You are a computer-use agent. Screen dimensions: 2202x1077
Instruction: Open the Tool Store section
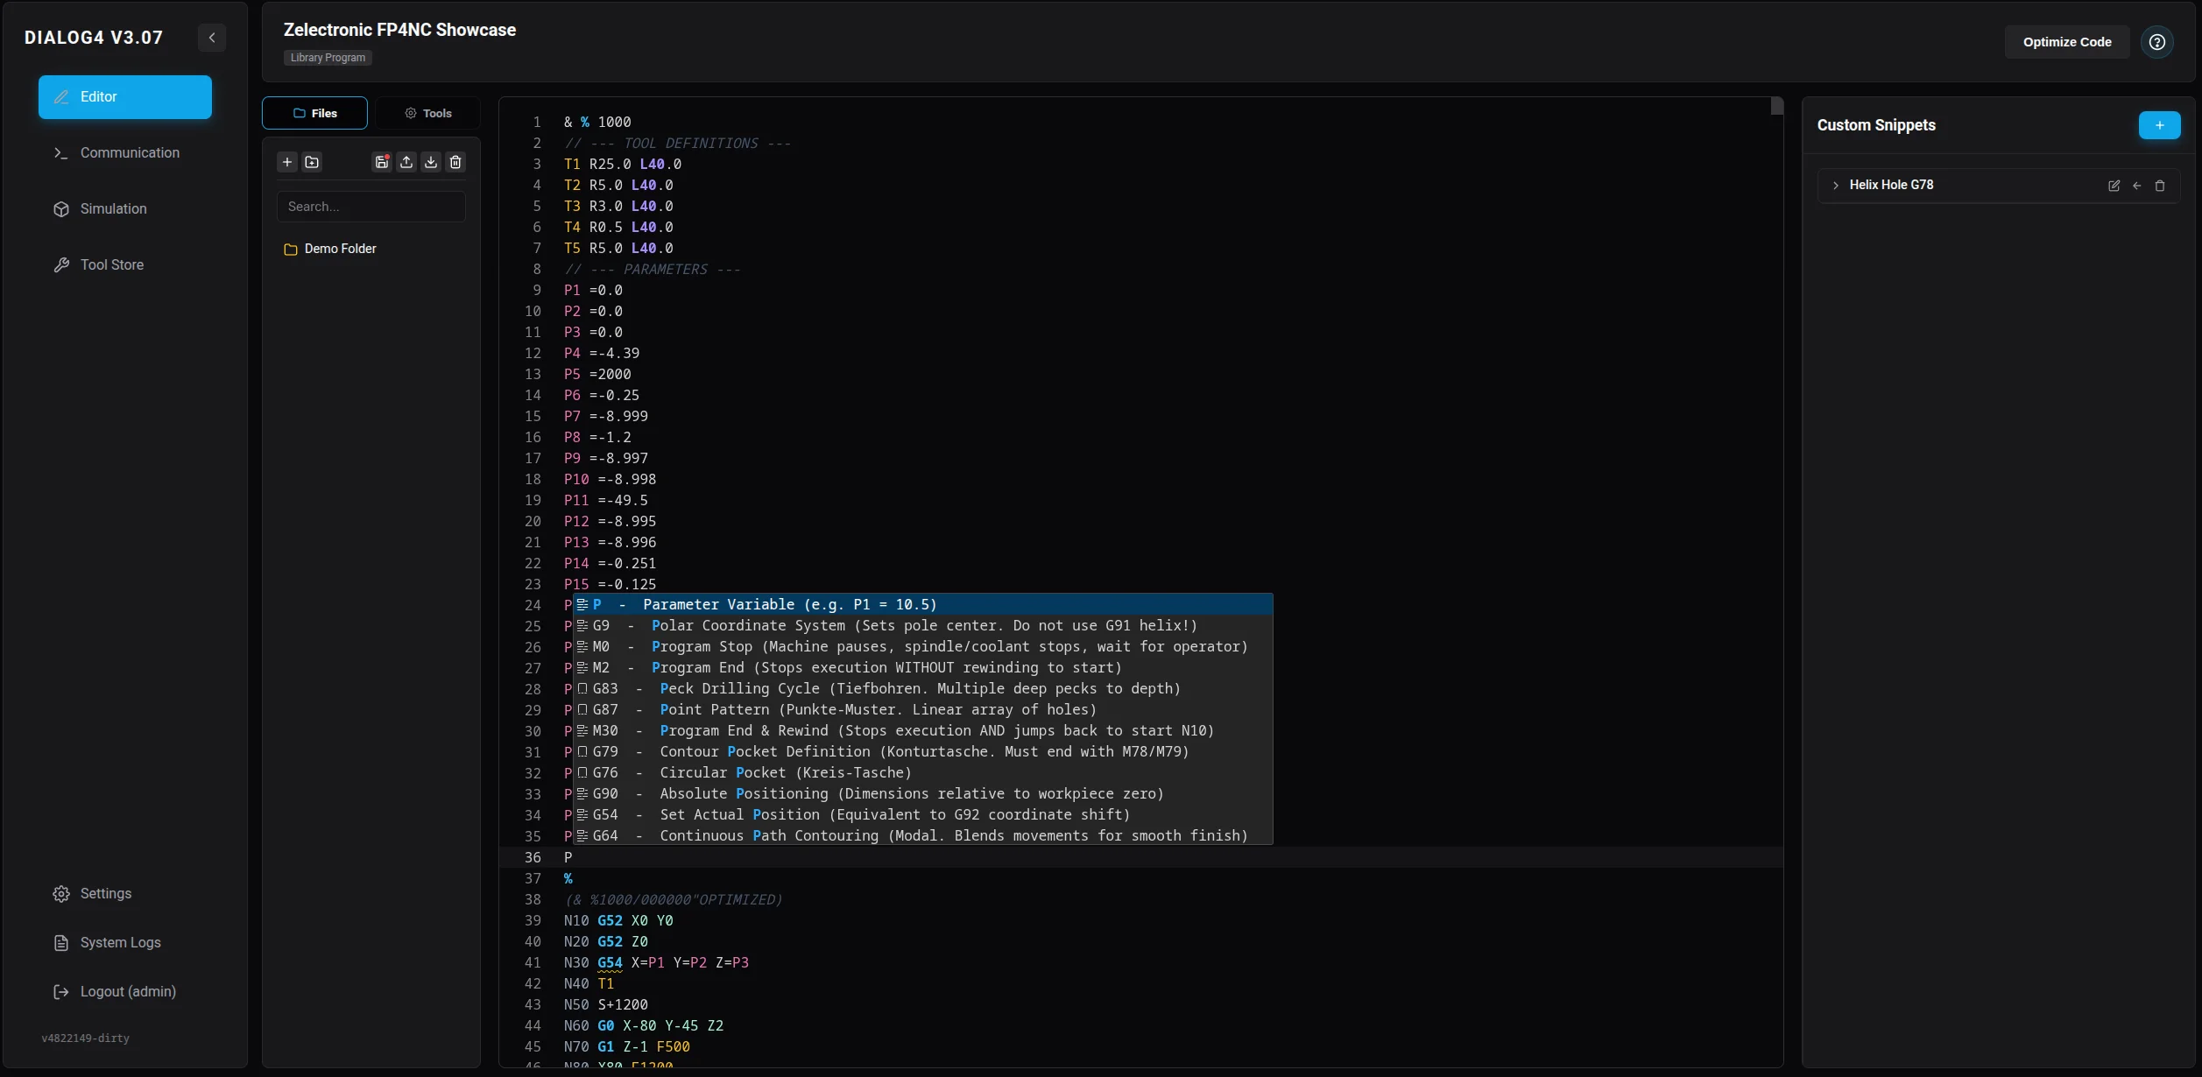125,265
